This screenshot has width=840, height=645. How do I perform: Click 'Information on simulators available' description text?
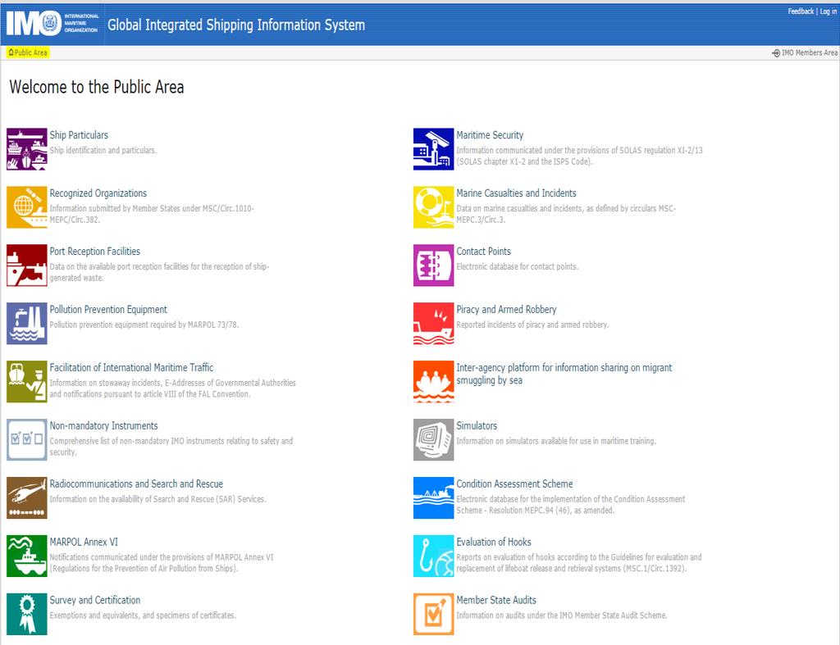pyautogui.click(x=556, y=441)
